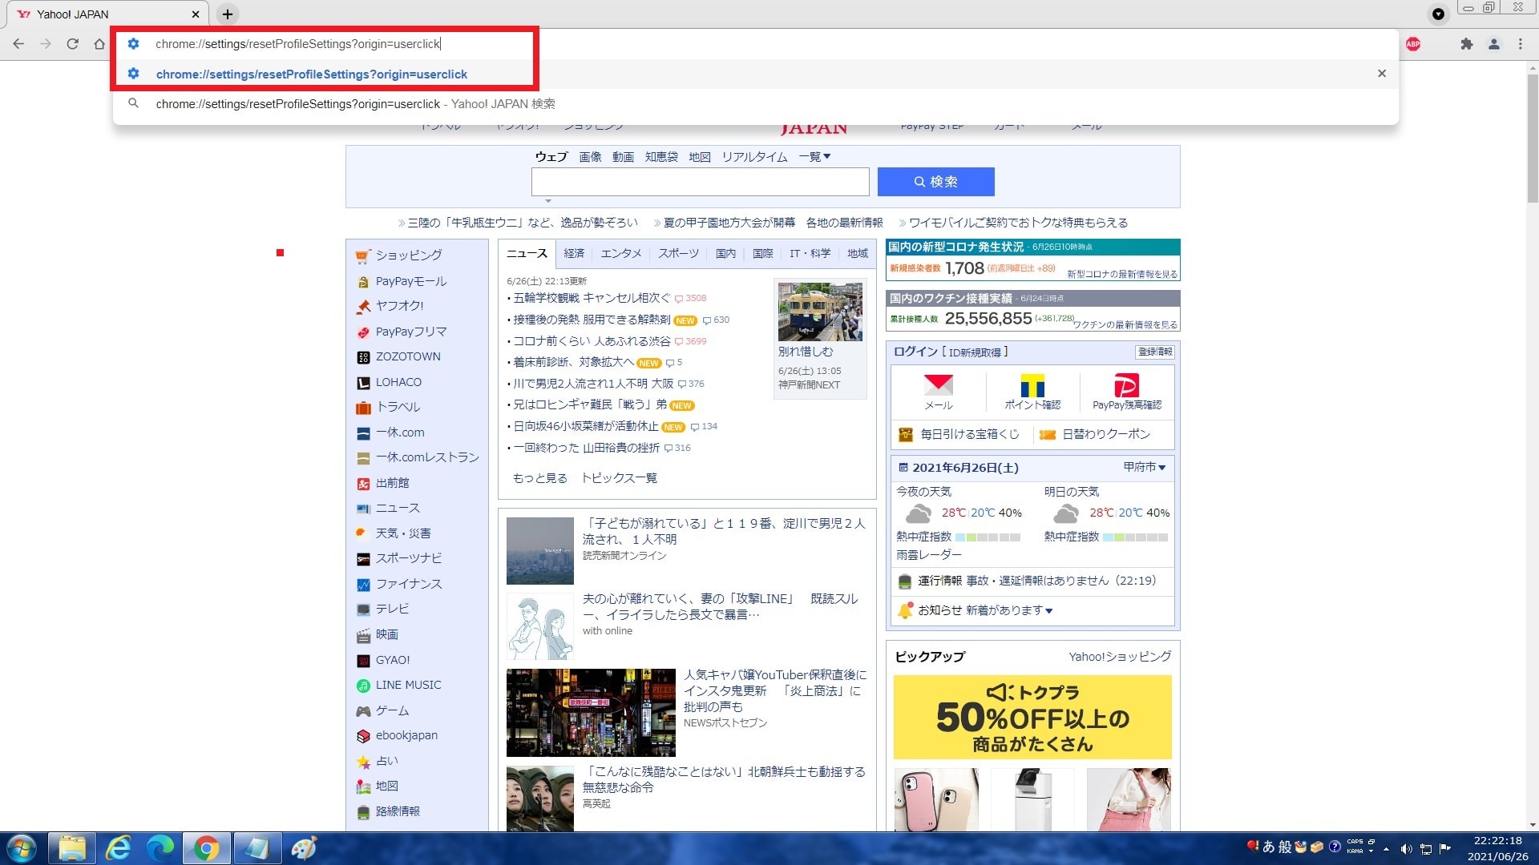Open PayPayモール in the sidebar

pos(402,281)
